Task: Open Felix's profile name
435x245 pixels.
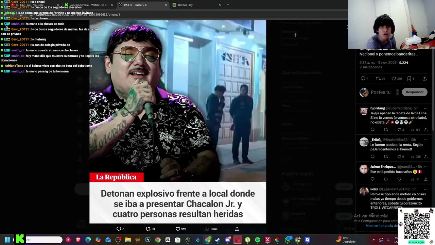Action: [x=374, y=189]
